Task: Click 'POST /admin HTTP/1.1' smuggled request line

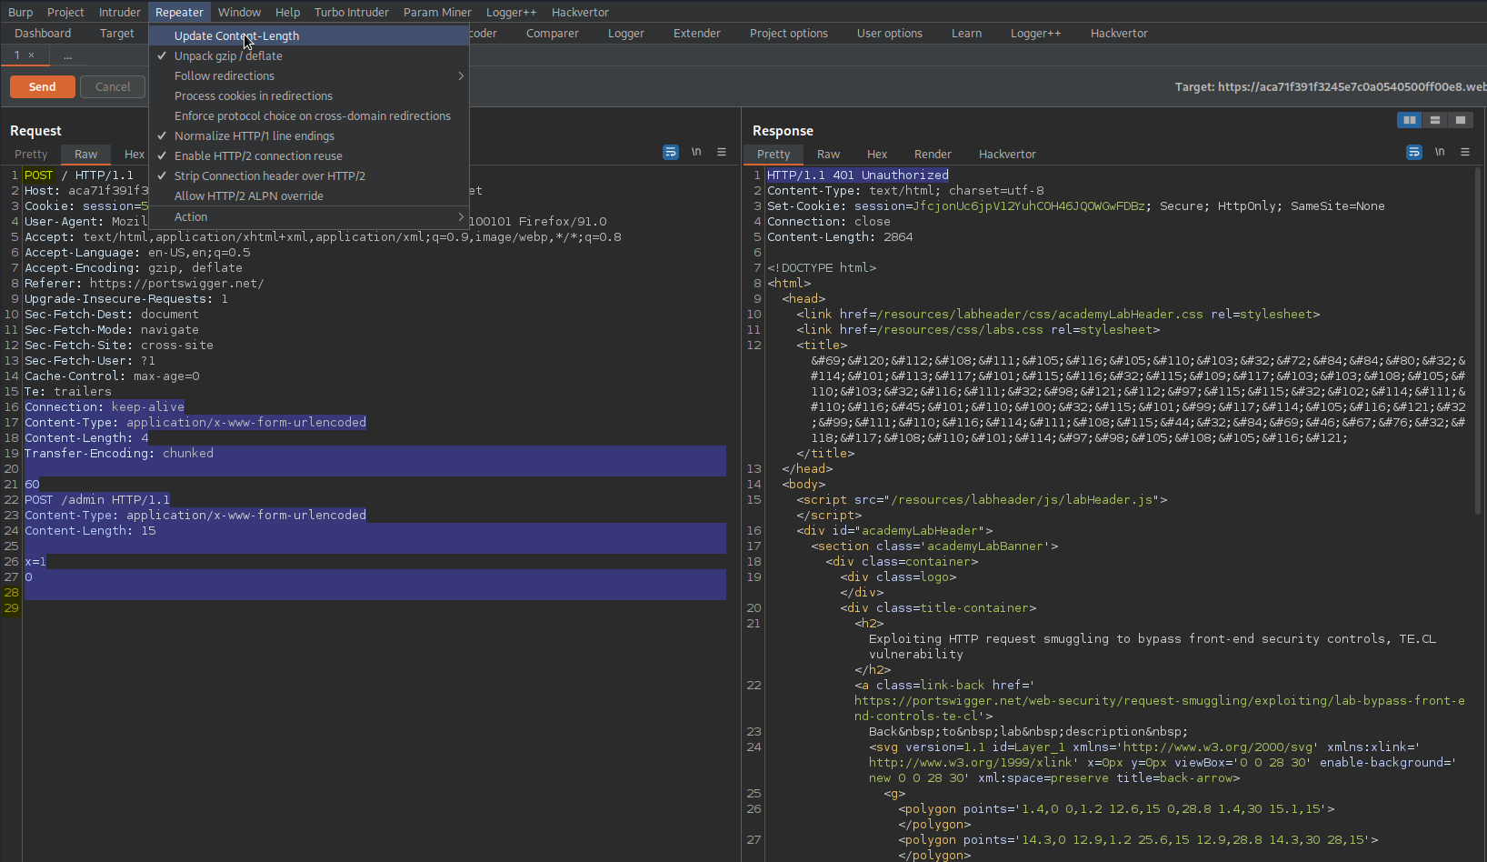Action: pyautogui.click(x=97, y=500)
